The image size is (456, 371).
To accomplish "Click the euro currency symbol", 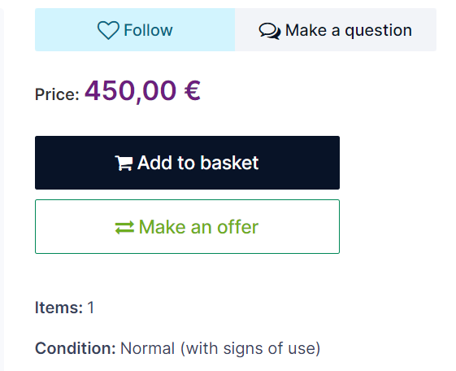I will (x=192, y=90).
